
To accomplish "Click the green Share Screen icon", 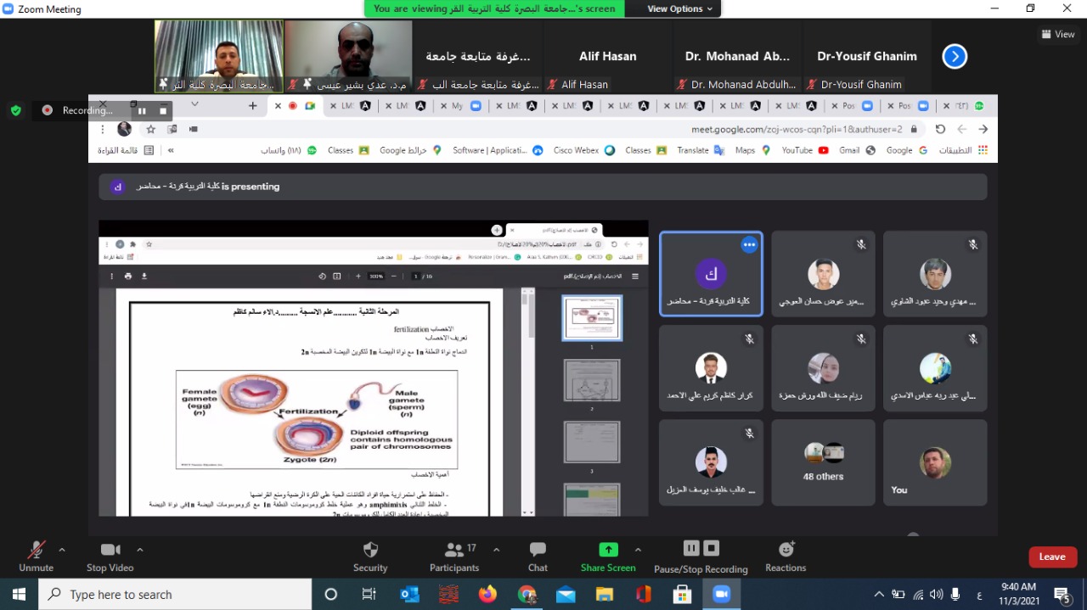I will tap(608, 550).
